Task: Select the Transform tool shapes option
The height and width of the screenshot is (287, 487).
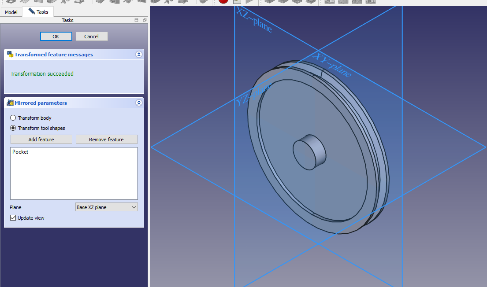Action: click(13, 128)
